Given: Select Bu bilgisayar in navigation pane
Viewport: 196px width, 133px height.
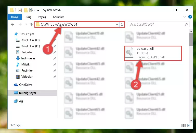Looking at the screenshot, I should click(x=32, y=93).
